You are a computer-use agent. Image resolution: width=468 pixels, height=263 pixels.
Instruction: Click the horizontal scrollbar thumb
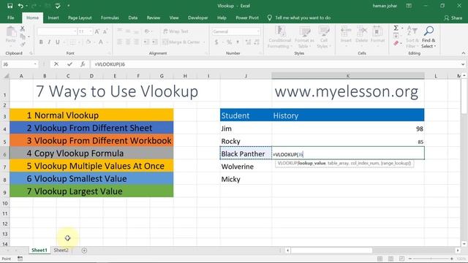pos(331,251)
